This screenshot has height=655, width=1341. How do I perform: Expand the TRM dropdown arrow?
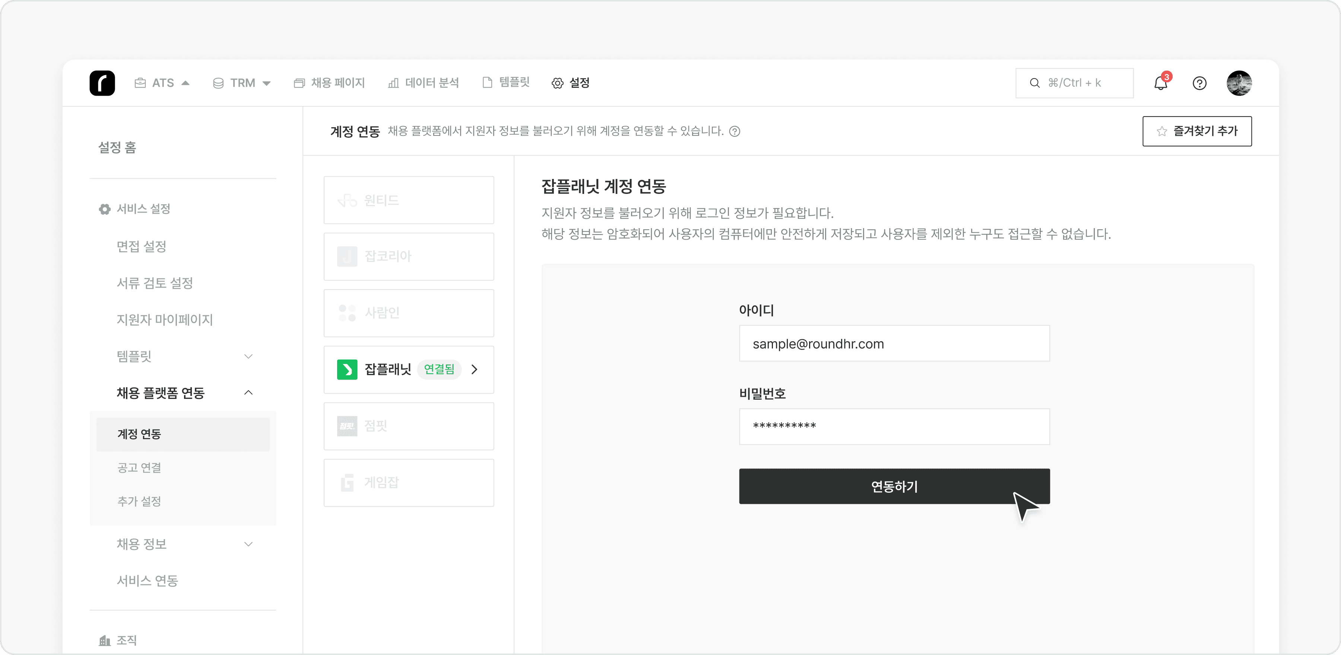[267, 83]
